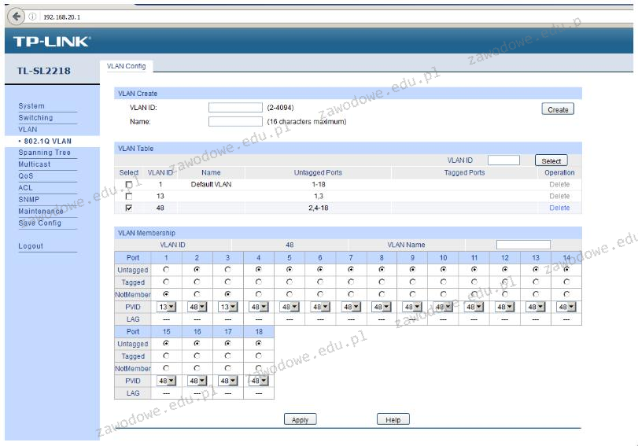Open the SNMP menu
Viewport: 638px width, 446px height.
pyautogui.click(x=28, y=200)
